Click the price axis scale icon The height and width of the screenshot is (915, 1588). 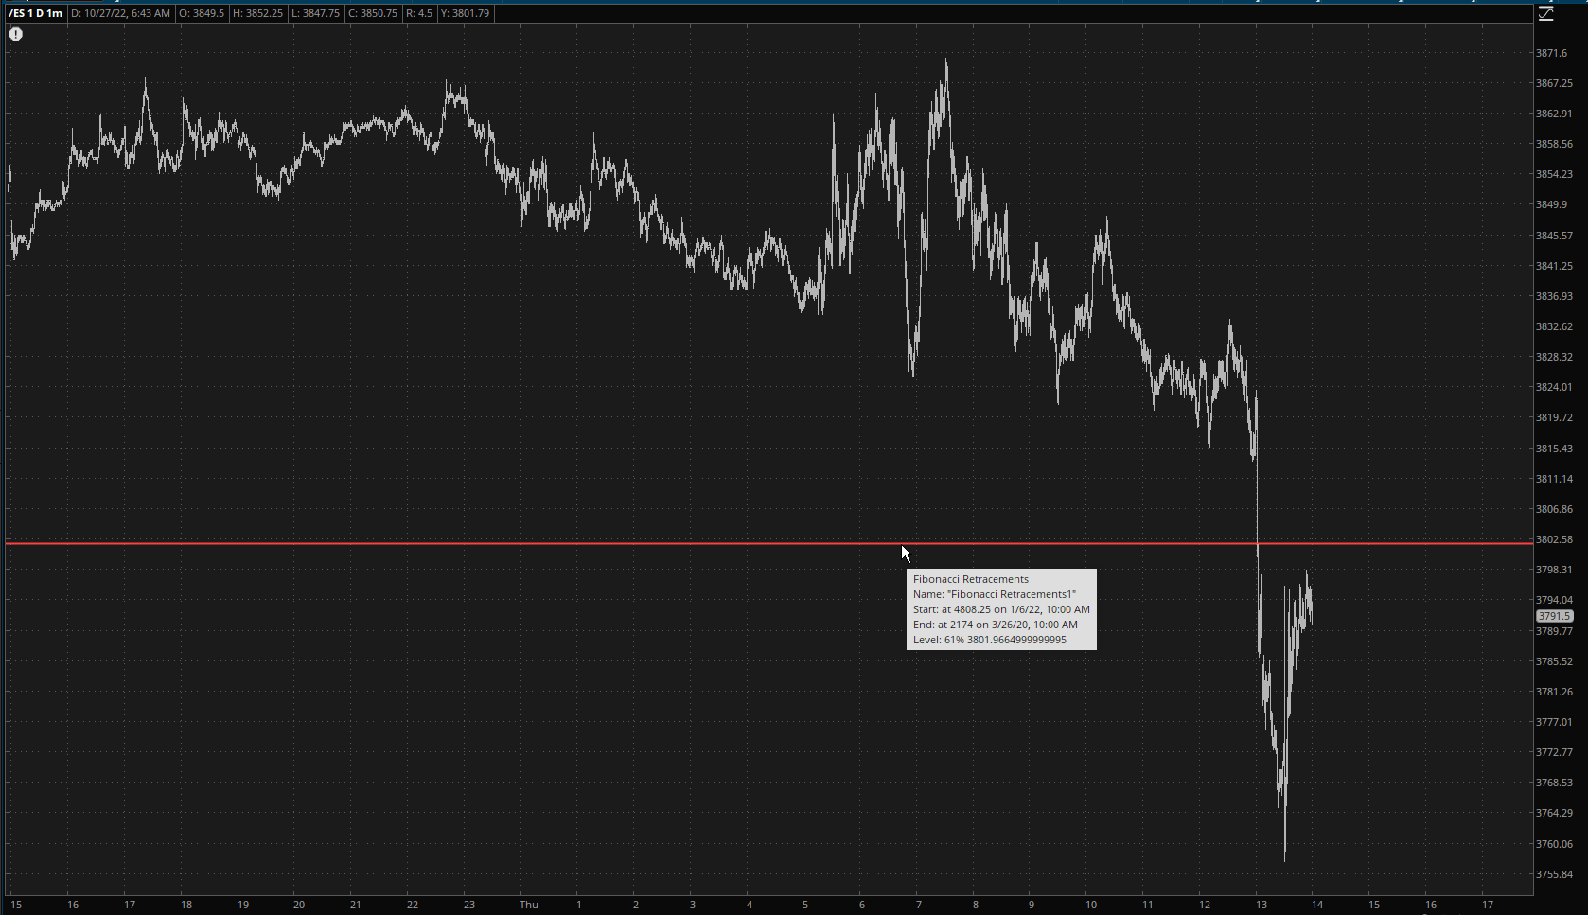tap(1545, 13)
